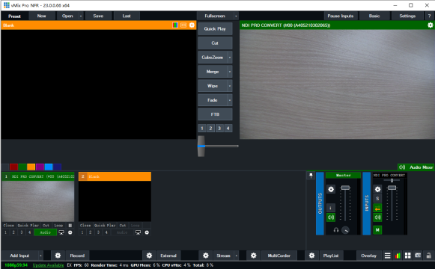Click the Update Available link

pos(48,265)
